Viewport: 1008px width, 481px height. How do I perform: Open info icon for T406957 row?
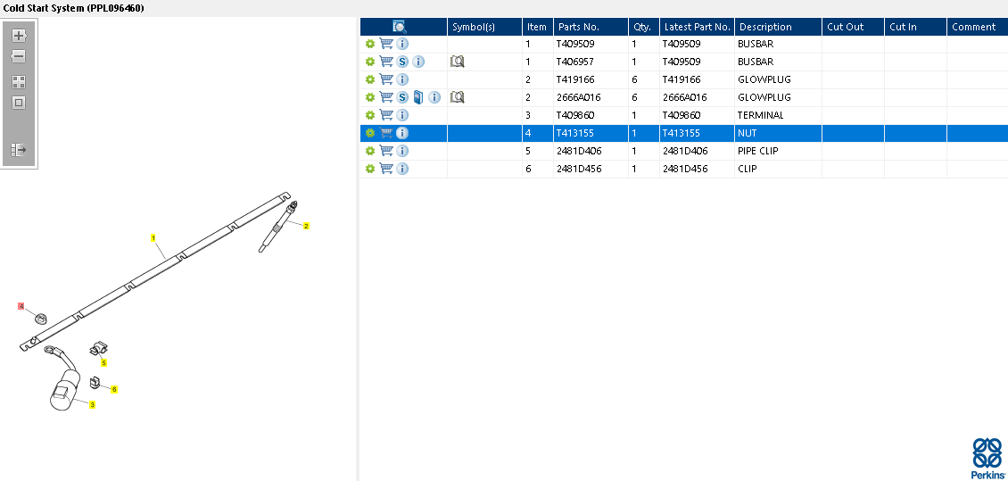click(418, 62)
